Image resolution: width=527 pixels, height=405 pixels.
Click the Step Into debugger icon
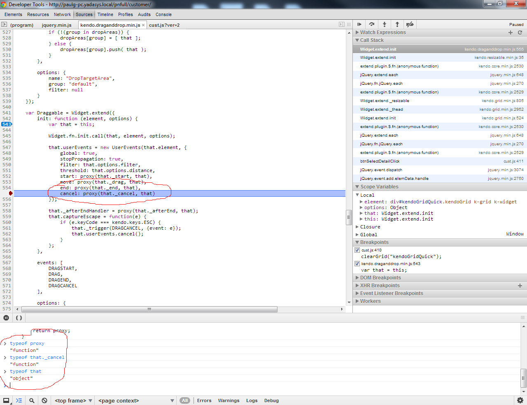coord(385,24)
